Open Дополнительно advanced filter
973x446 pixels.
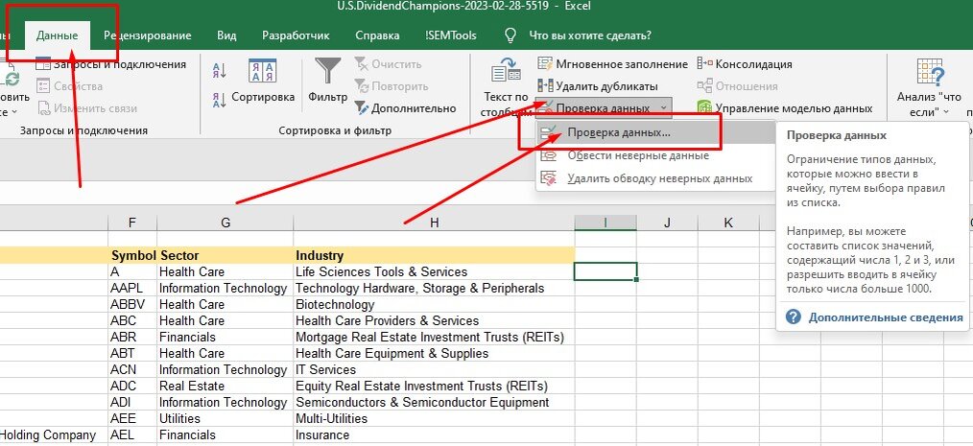[406, 108]
